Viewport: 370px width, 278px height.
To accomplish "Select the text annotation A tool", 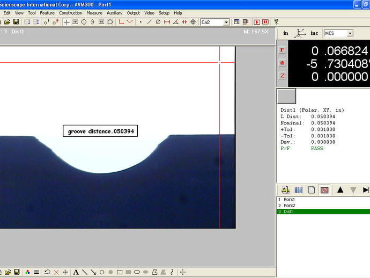I will click(x=76, y=272).
